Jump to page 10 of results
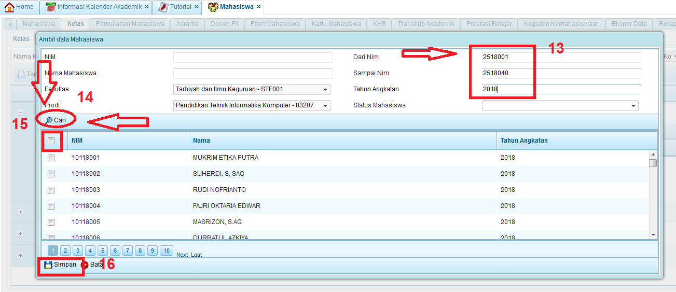 click(166, 251)
